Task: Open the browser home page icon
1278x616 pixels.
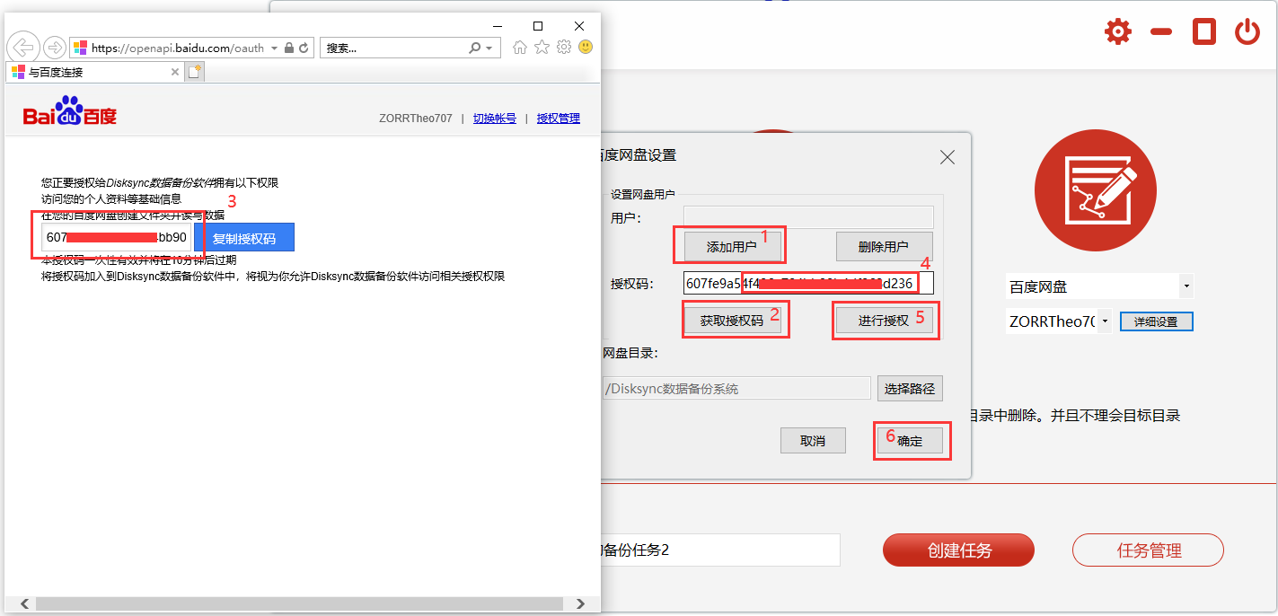Action: click(520, 48)
